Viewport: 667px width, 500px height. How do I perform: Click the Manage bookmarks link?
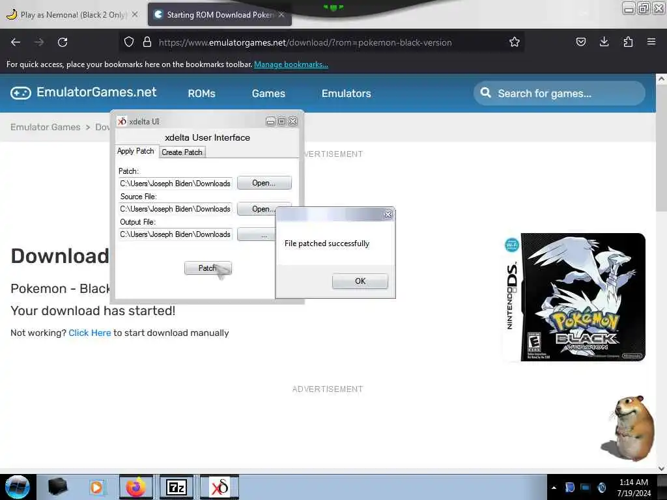pos(291,64)
